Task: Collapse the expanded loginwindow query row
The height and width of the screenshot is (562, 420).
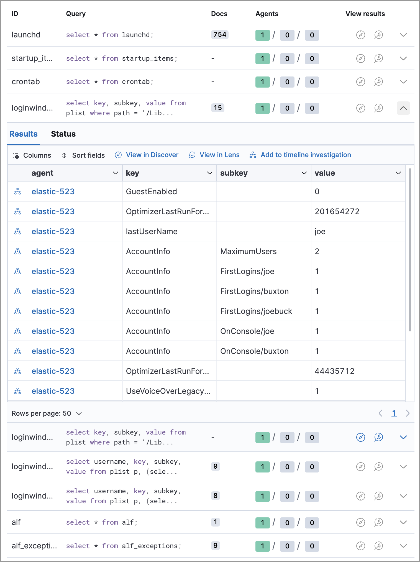Action: (x=403, y=108)
